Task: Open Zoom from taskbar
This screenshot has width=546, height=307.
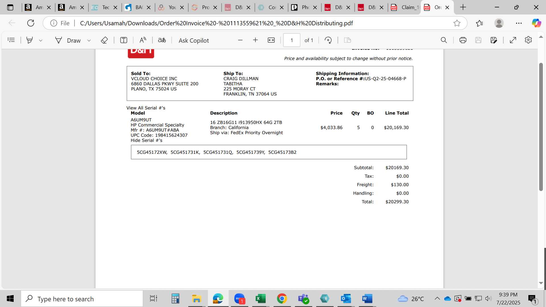Action: click(239, 298)
